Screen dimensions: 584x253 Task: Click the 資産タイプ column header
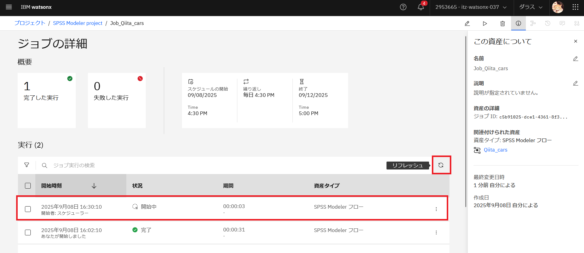[x=327, y=186]
